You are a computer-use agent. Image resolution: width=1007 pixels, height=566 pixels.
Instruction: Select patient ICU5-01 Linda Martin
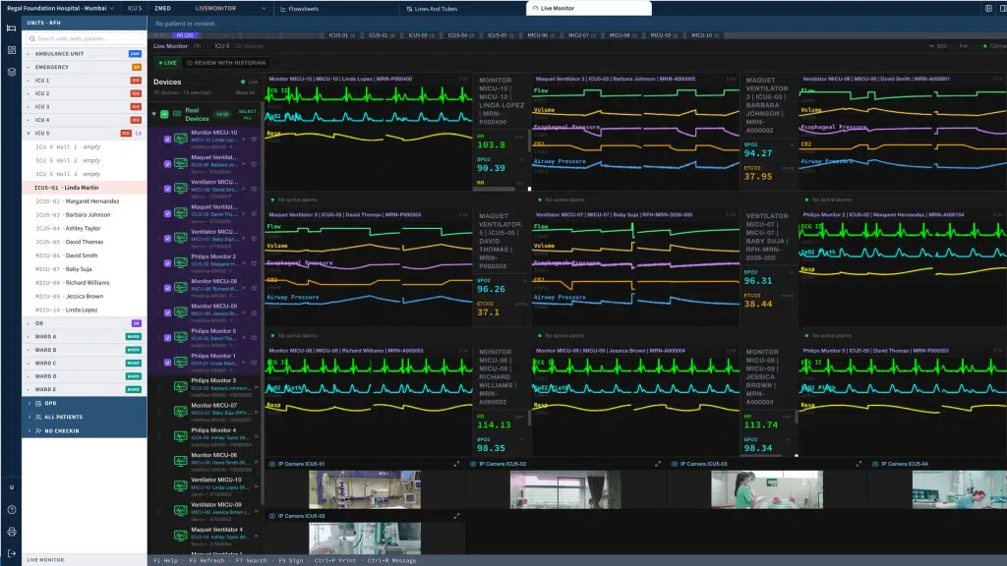85,188
